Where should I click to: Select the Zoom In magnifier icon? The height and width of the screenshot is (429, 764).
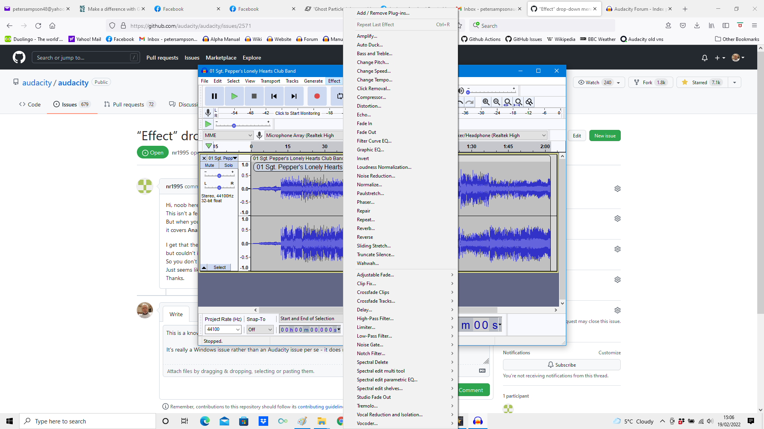click(485, 102)
